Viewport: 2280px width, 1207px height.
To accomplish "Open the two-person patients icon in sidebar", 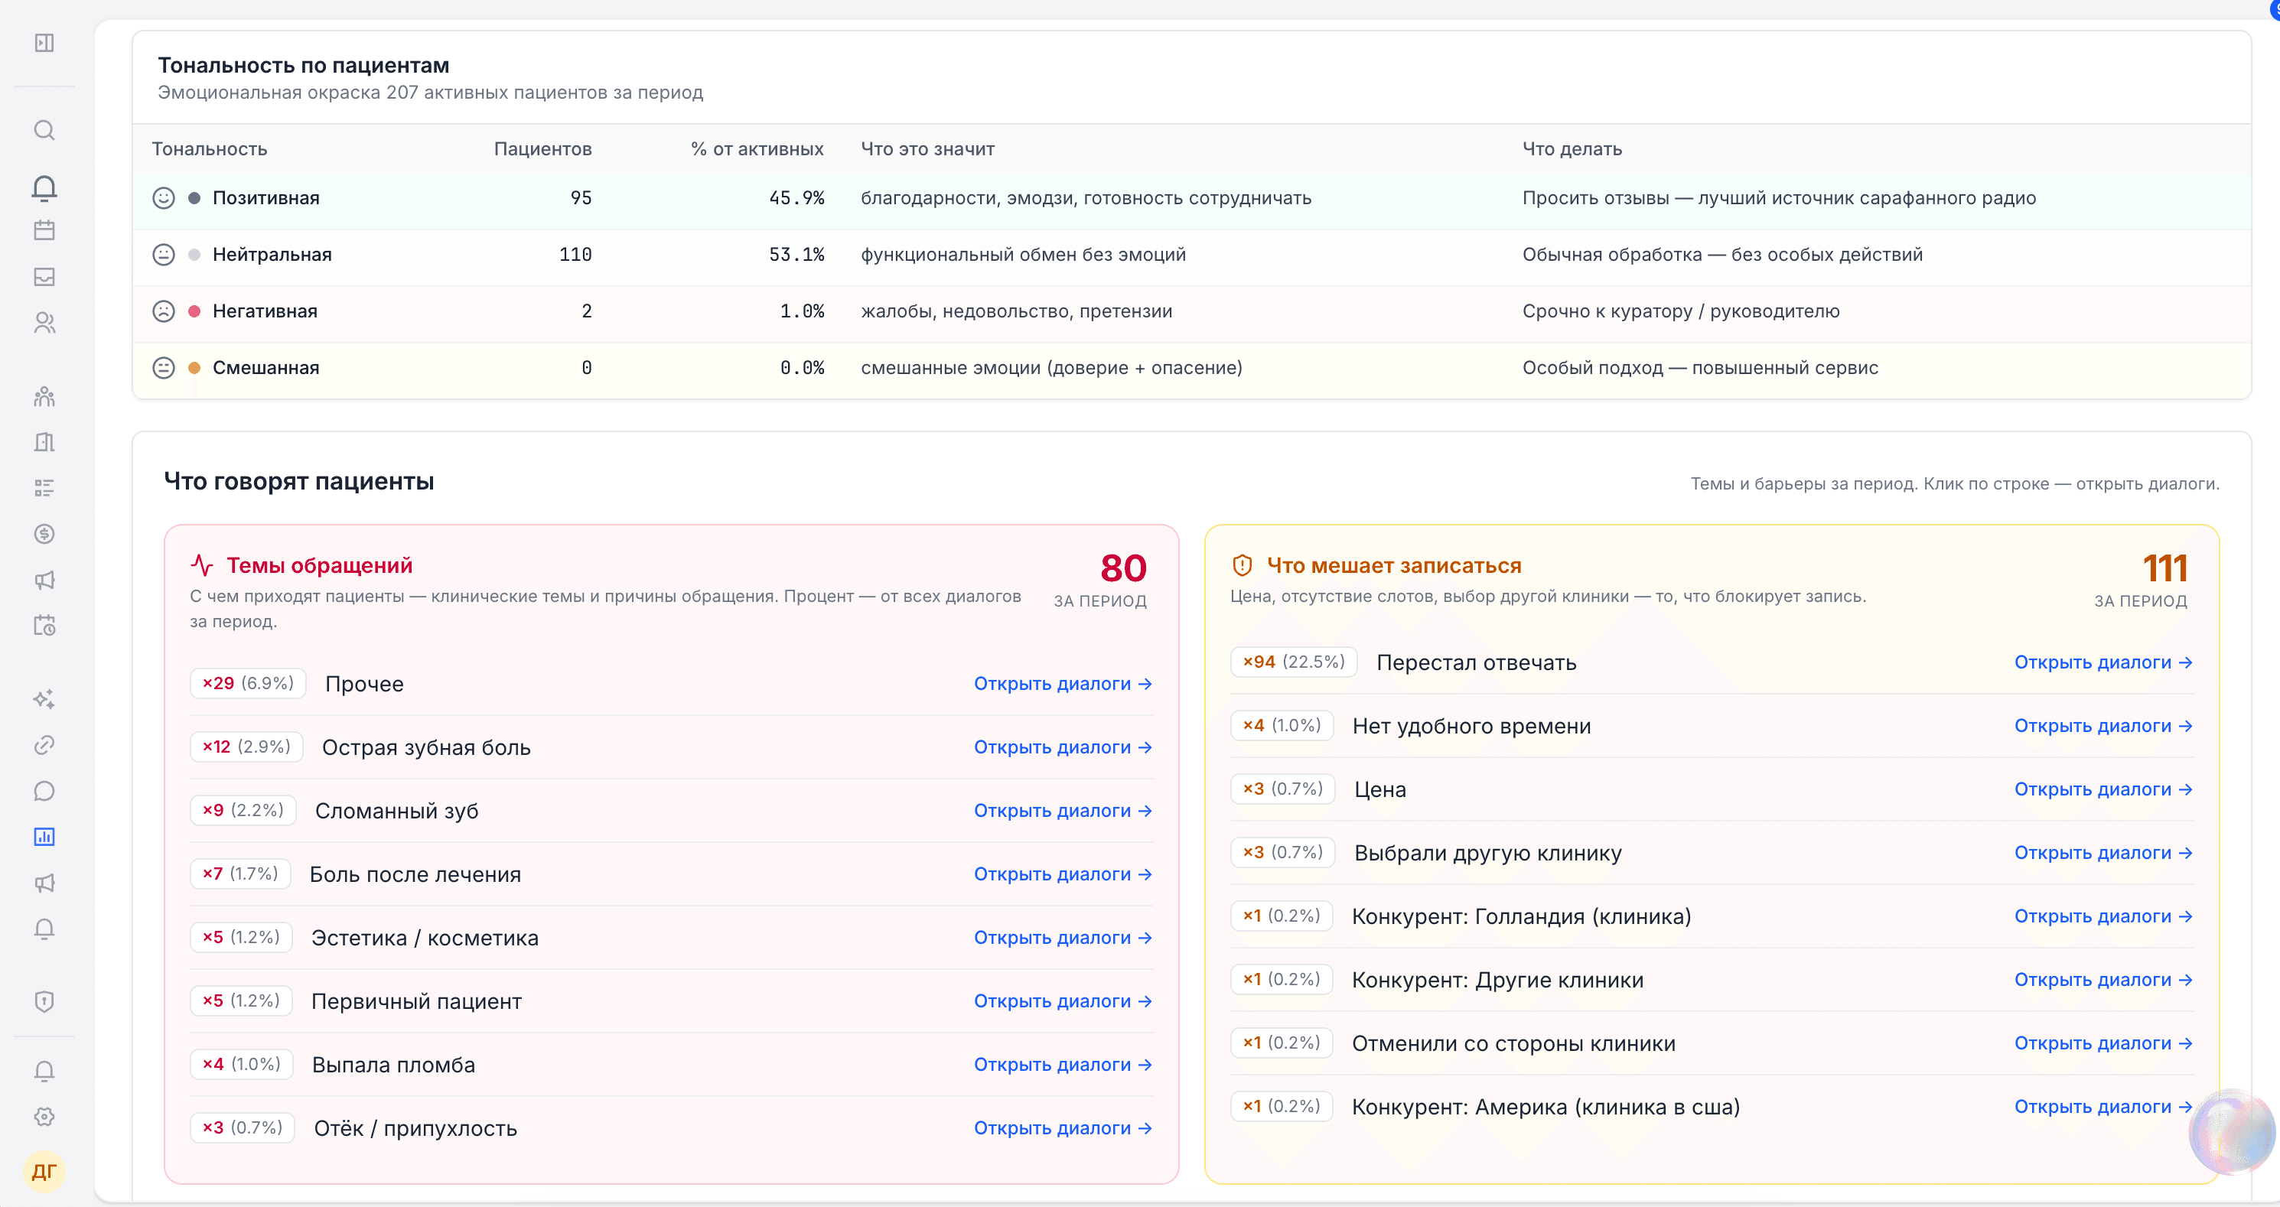I will coord(44,323).
